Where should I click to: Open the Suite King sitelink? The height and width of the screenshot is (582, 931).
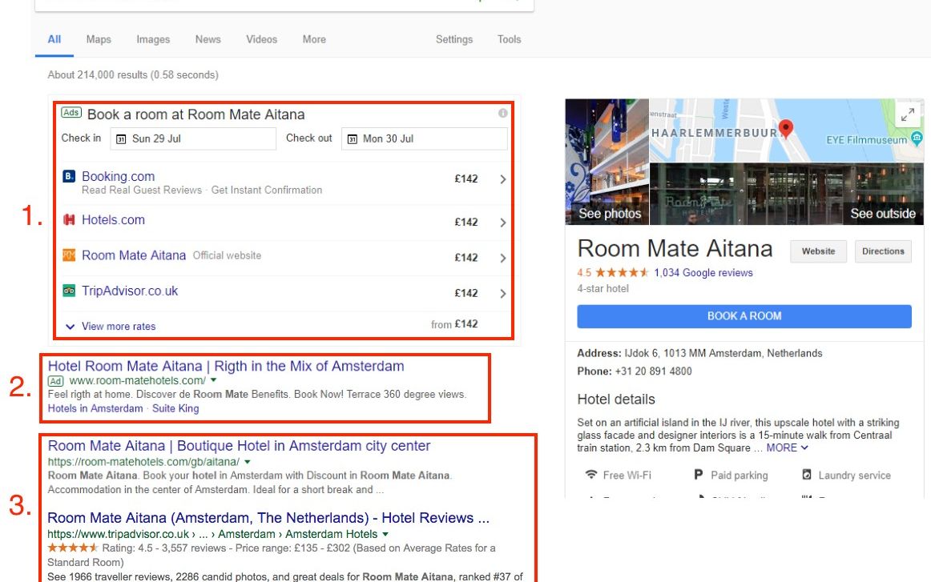[x=175, y=408]
